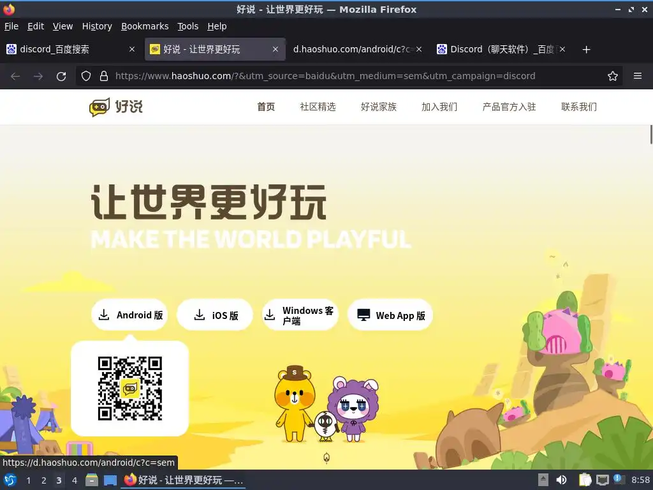Click the 好说 site logo
The width and height of the screenshot is (653, 490).
116,107
